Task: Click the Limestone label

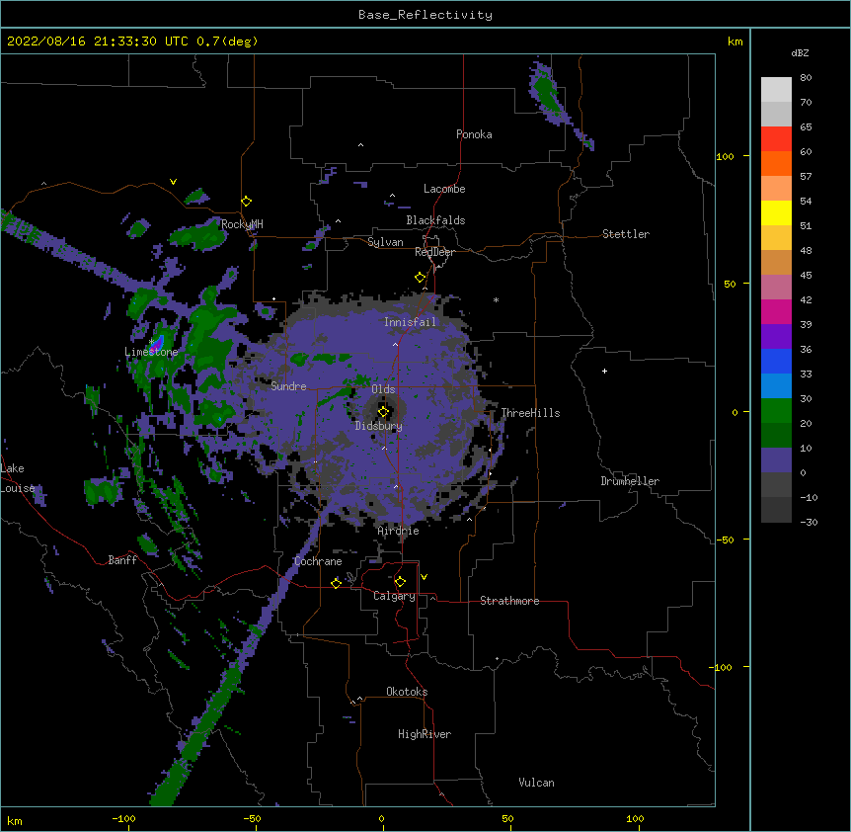Action: [151, 352]
